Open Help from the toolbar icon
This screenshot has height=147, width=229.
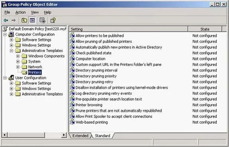point(53,20)
